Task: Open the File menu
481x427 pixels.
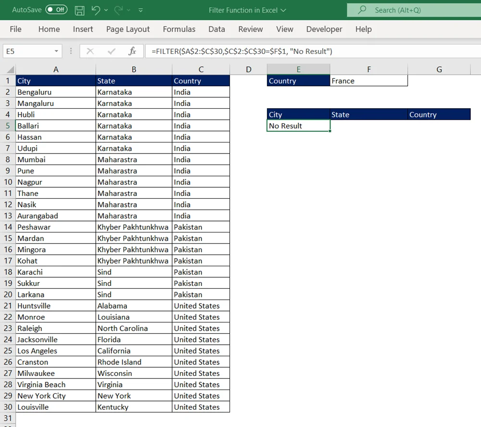Action: [x=15, y=29]
